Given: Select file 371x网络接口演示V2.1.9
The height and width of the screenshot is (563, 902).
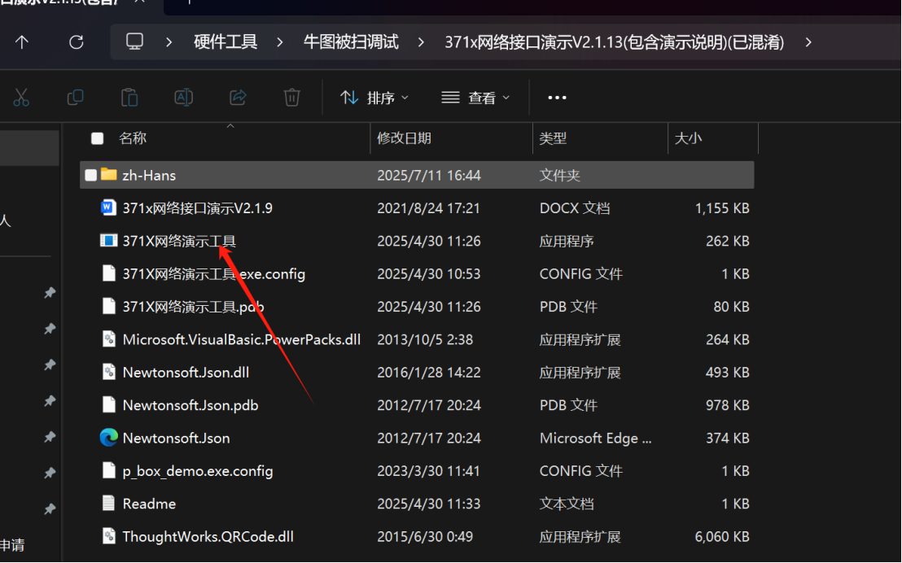Looking at the screenshot, I should tap(197, 208).
